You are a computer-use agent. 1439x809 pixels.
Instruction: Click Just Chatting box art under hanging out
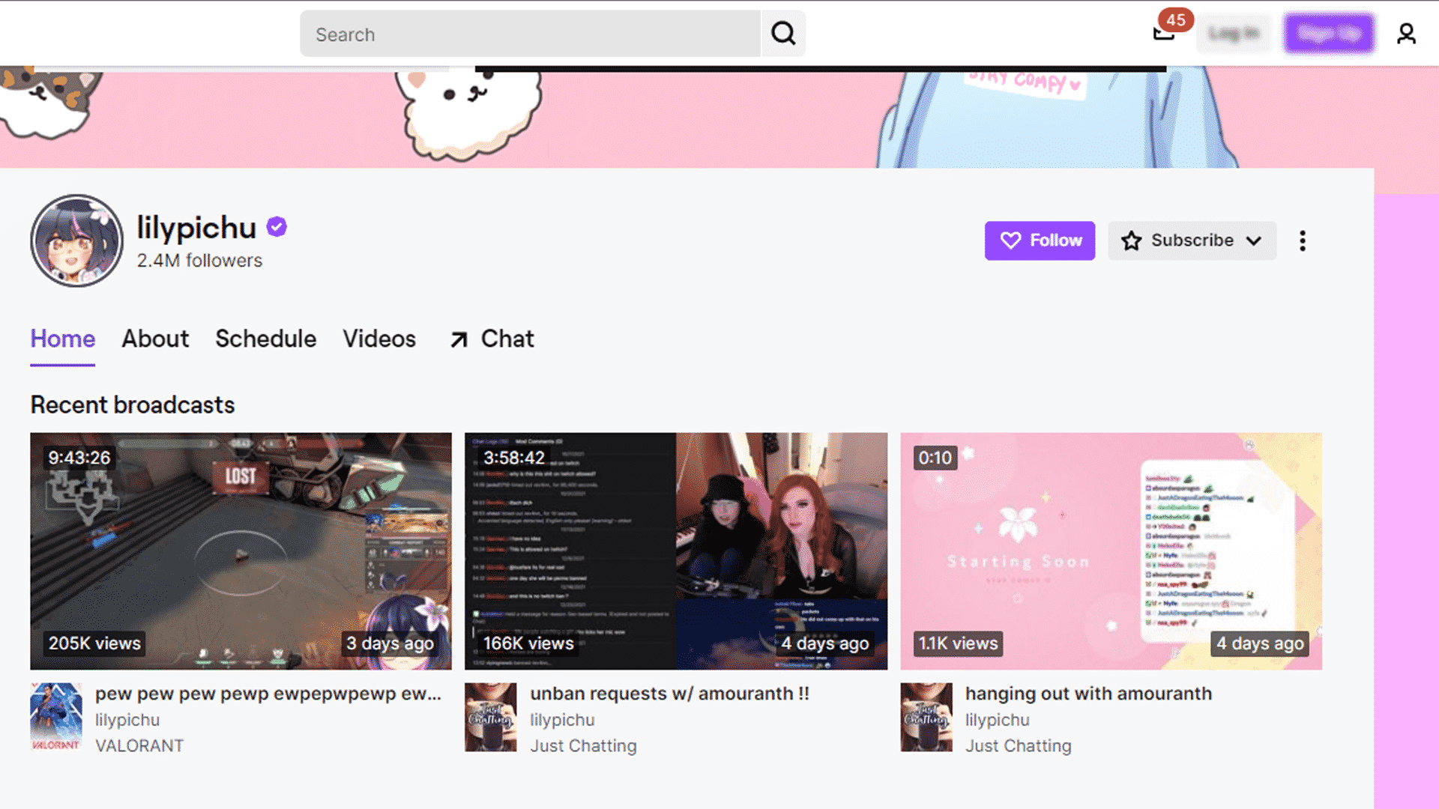pos(926,717)
